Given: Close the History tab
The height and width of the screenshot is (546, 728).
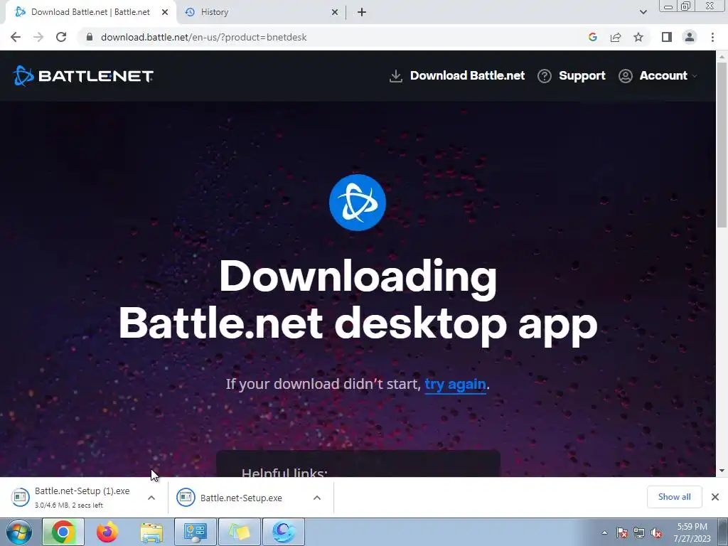Looking at the screenshot, I should tap(335, 12).
